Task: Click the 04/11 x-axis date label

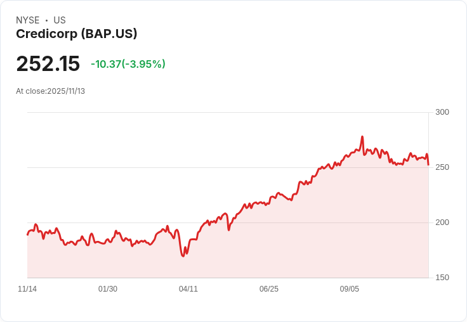Action: point(188,289)
